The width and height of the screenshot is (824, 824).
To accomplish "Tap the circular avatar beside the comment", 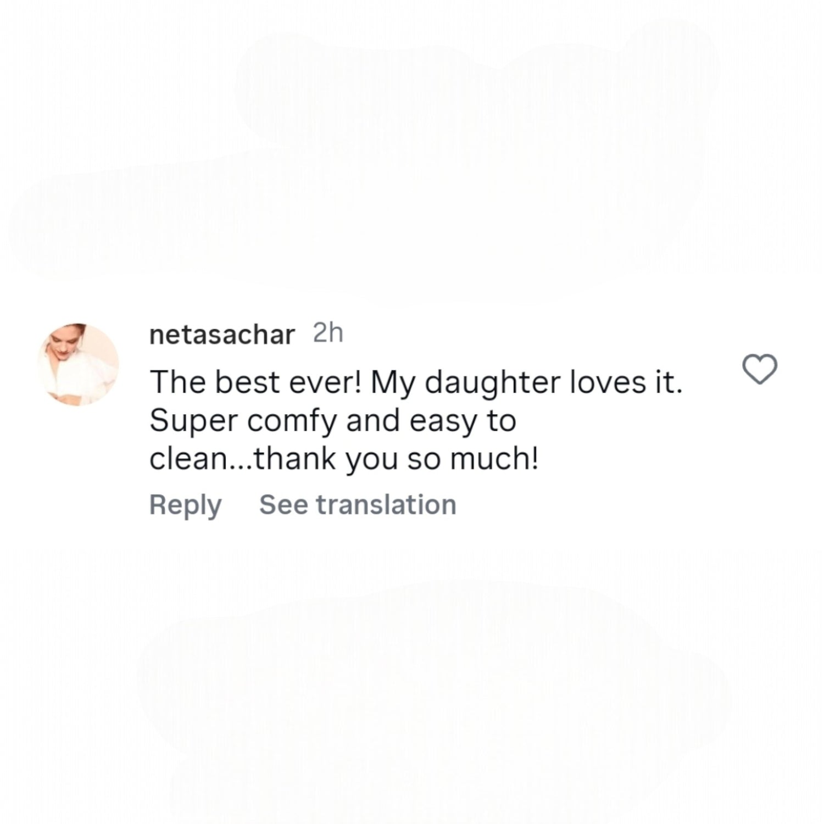I will coord(78,365).
